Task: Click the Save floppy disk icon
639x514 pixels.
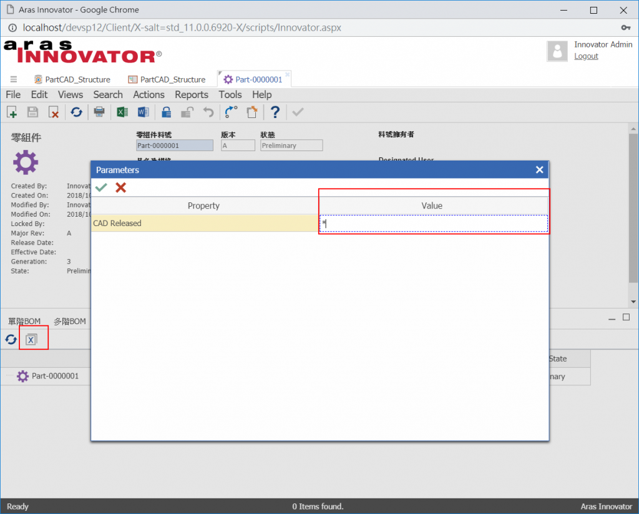Action: click(x=32, y=112)
